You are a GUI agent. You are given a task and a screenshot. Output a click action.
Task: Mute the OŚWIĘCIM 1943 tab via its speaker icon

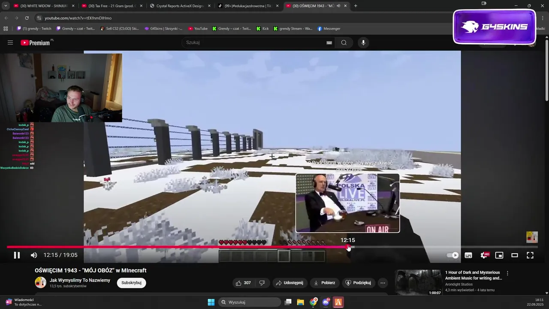[338, 6]
